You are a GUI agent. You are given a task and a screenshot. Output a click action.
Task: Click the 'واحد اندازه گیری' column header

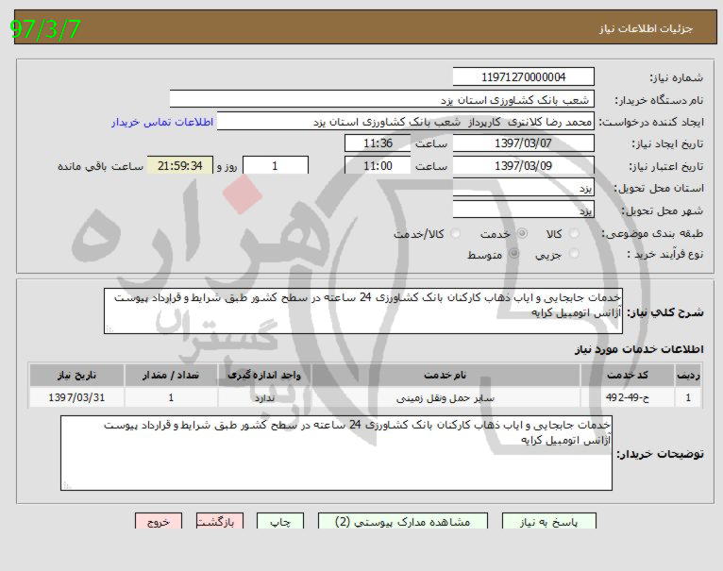coord(264,376)
